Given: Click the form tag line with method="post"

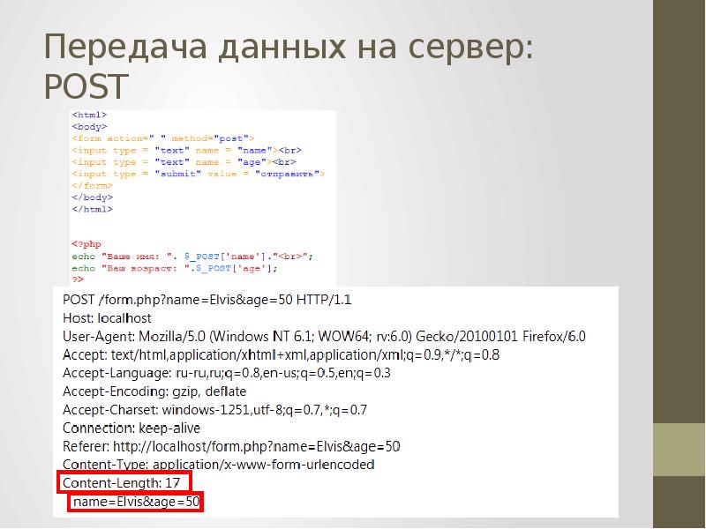Looking at the screenshot, I should (x=162, y=138).
